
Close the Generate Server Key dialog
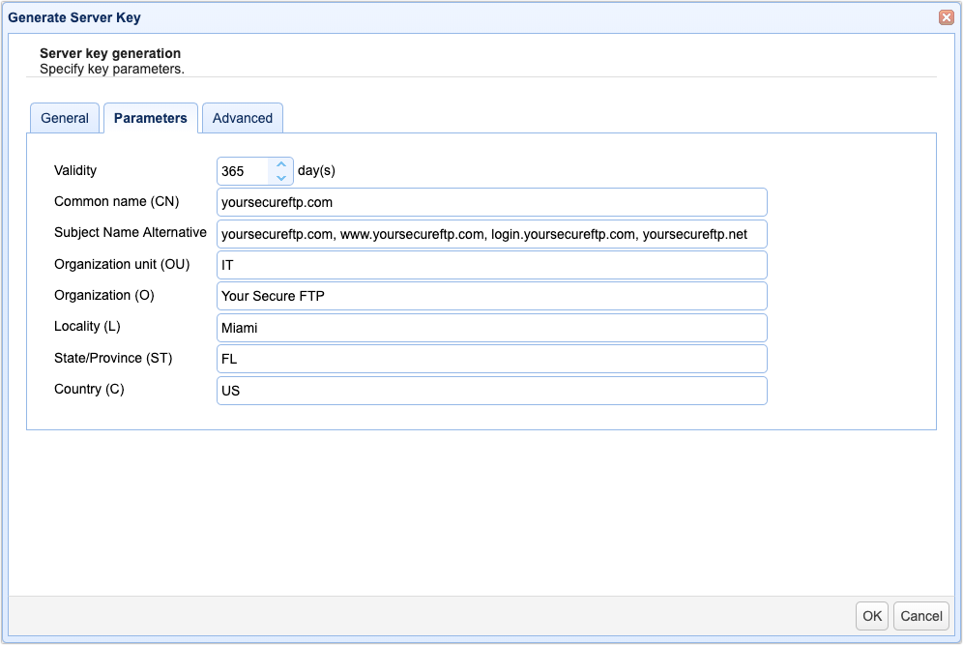946,17
